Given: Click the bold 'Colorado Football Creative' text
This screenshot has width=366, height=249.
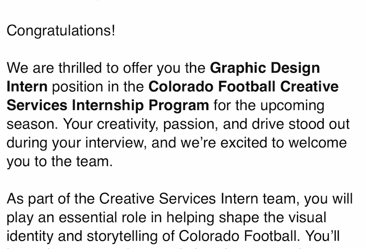Looking at the screenshot, I should click(x=243, y=87).
